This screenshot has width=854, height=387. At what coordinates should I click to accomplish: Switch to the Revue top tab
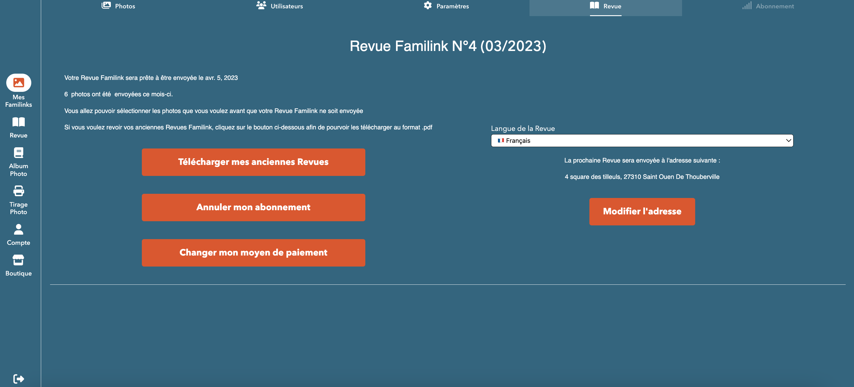612,6
